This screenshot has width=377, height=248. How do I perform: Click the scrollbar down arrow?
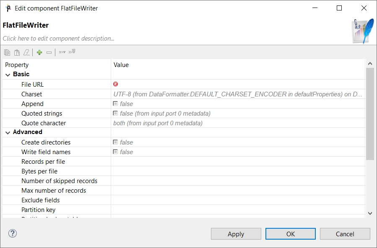coord(370,213)
